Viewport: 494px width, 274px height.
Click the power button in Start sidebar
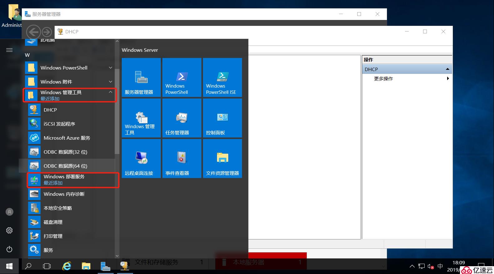pyautogui.click(x=9, y=249)
